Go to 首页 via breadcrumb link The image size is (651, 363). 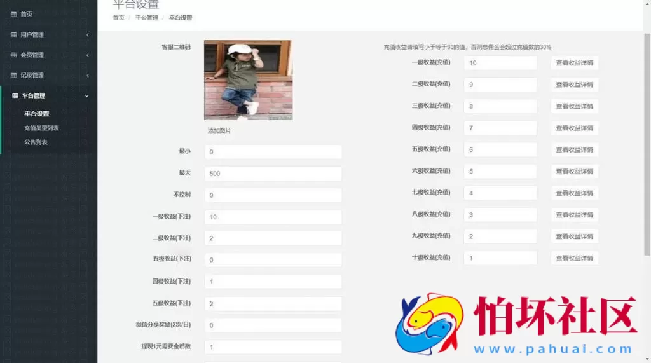point(118,17)
